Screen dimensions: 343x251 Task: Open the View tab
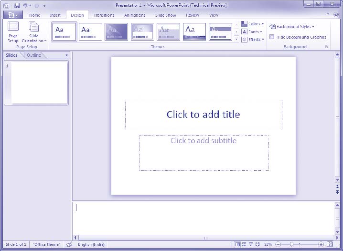214,15
